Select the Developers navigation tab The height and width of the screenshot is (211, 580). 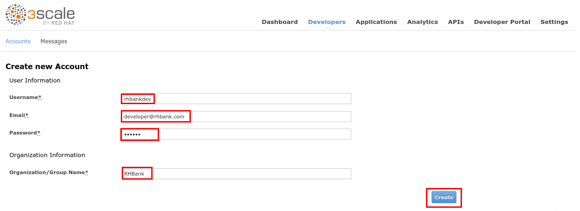tap(326, 22)
